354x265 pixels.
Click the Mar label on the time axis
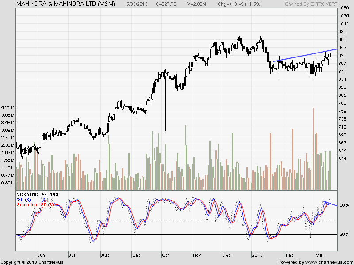coord(319,255)
